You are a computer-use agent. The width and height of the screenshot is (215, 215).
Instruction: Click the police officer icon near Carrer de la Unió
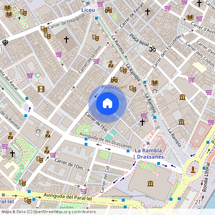point(111,64)
